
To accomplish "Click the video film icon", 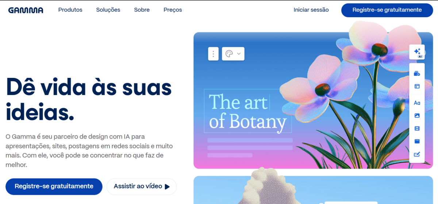I will coord(417,128).
